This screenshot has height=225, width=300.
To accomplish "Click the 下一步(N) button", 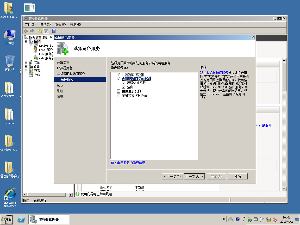I will pos(194,176).
